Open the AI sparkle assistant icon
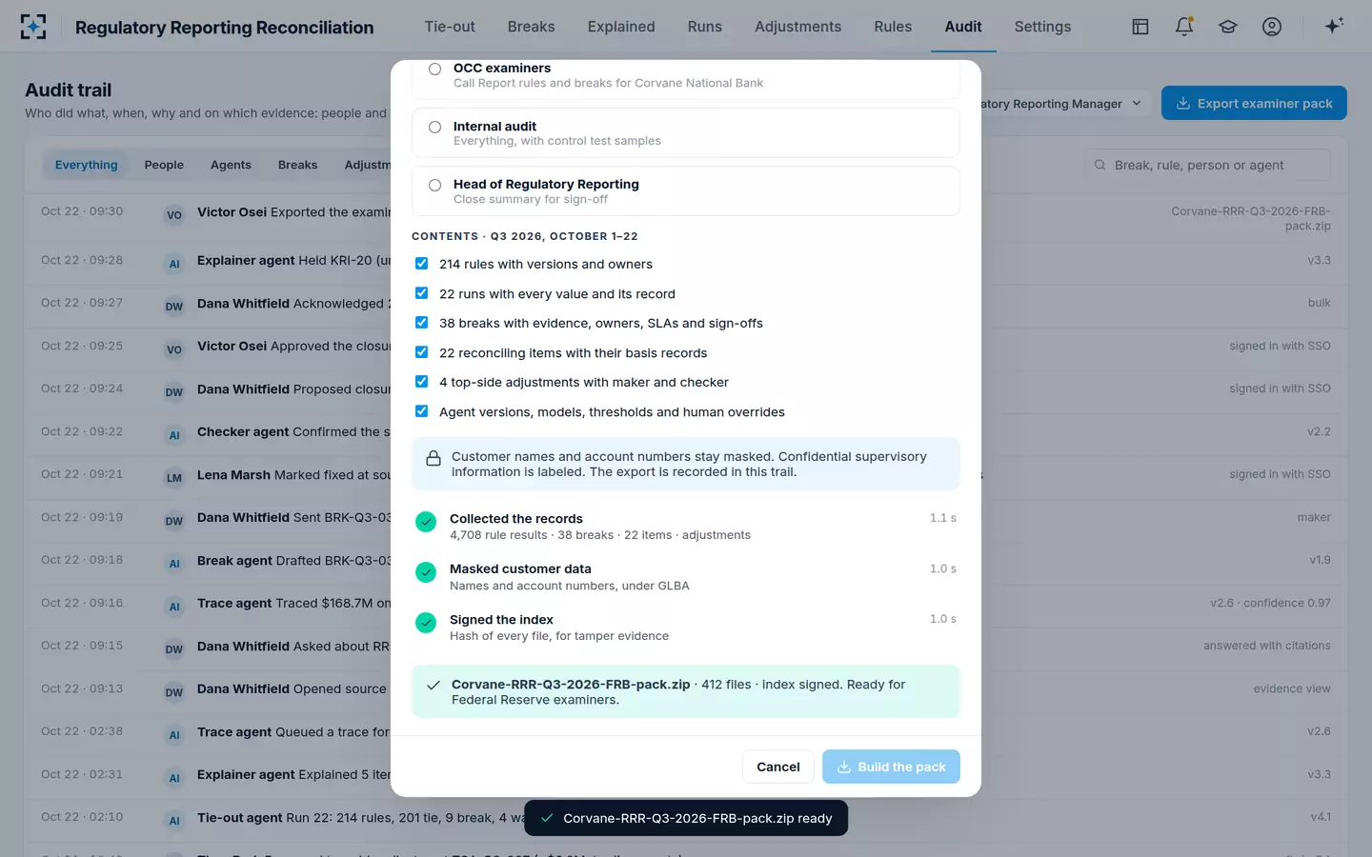Image resolution: width=1372 pixels, height=857 pixels. tap(1334, 26)
